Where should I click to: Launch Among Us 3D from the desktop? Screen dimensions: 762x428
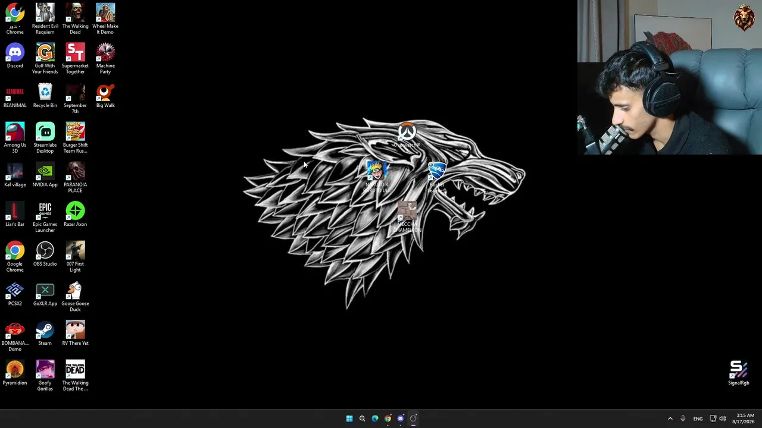click(x=15, y=138)
